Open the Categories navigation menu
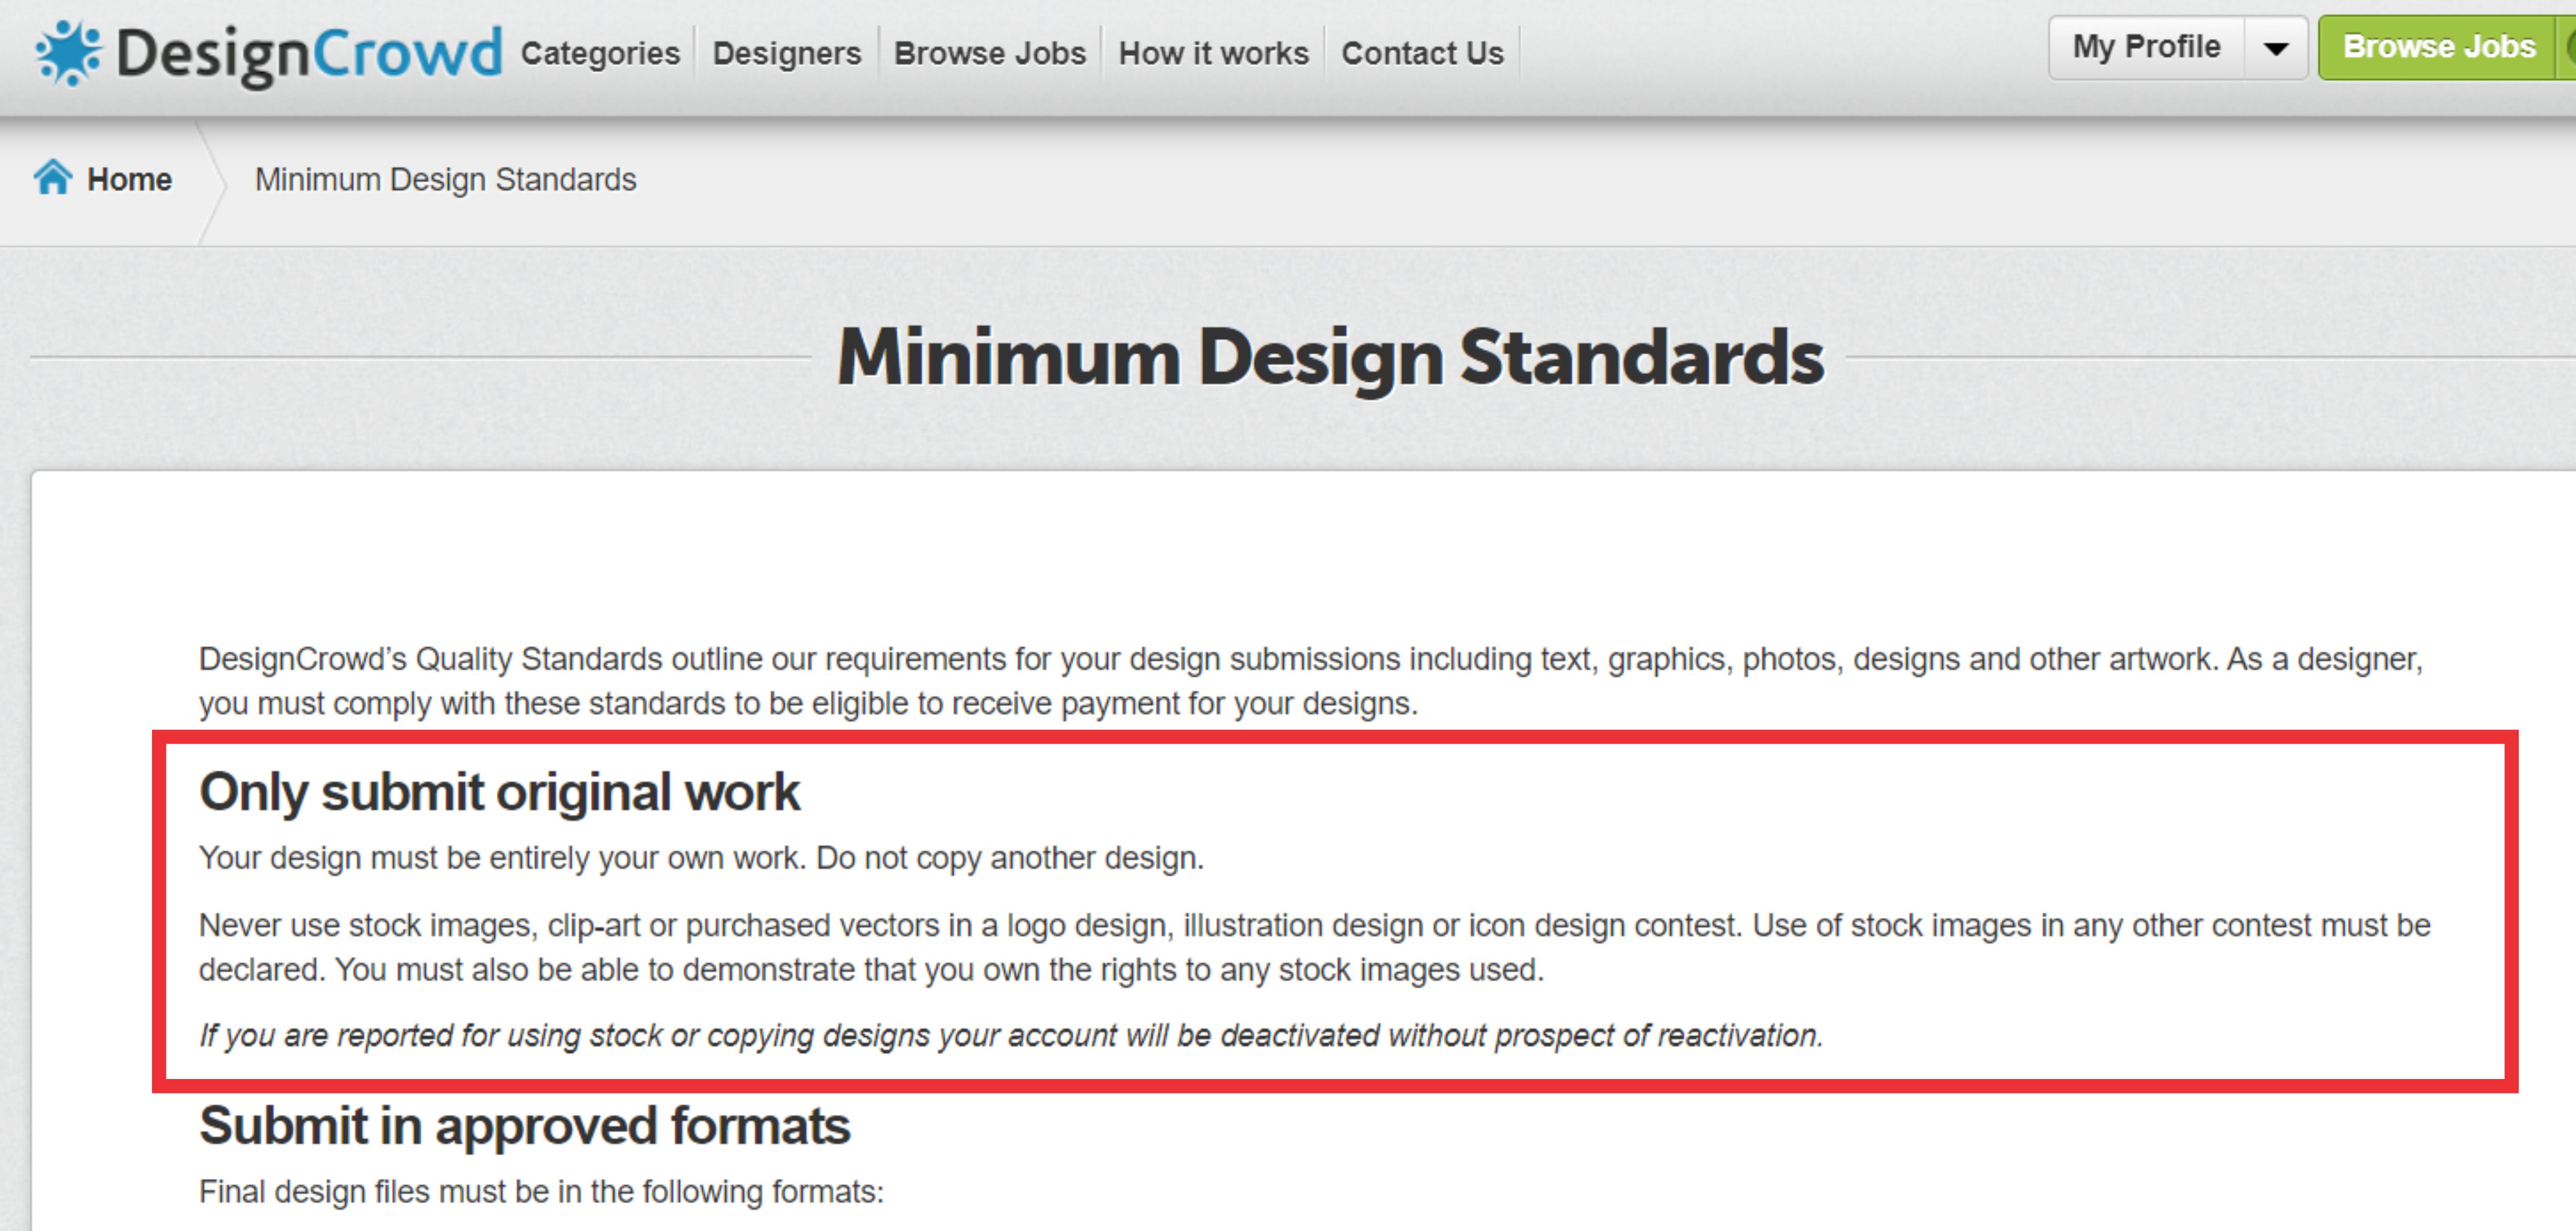The width and height of the screenshot is (2576, 1231). [x=600, y=53]
